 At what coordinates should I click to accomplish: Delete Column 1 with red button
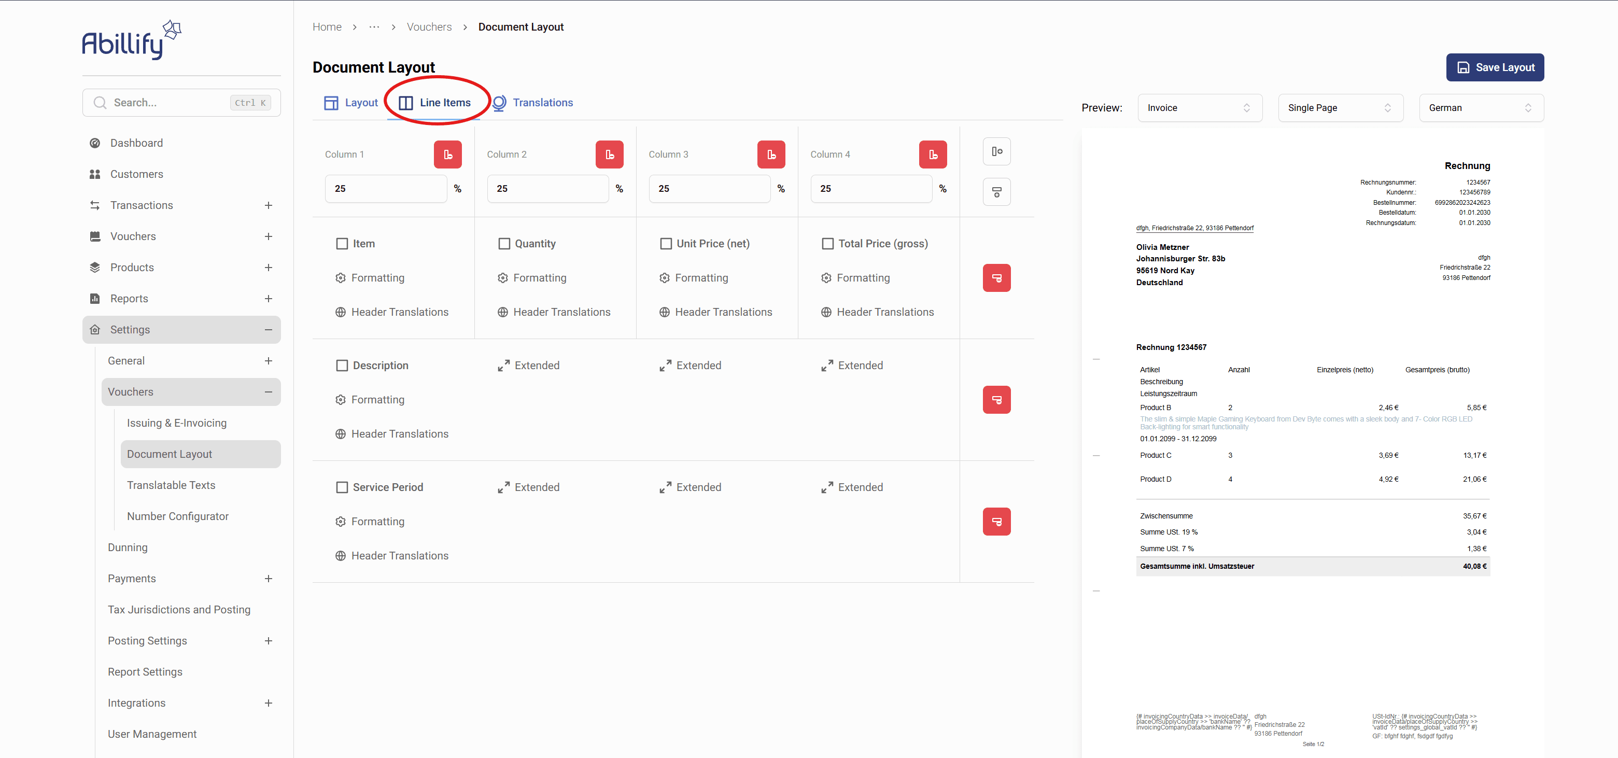pyautogui.click(x=447, y=155)
